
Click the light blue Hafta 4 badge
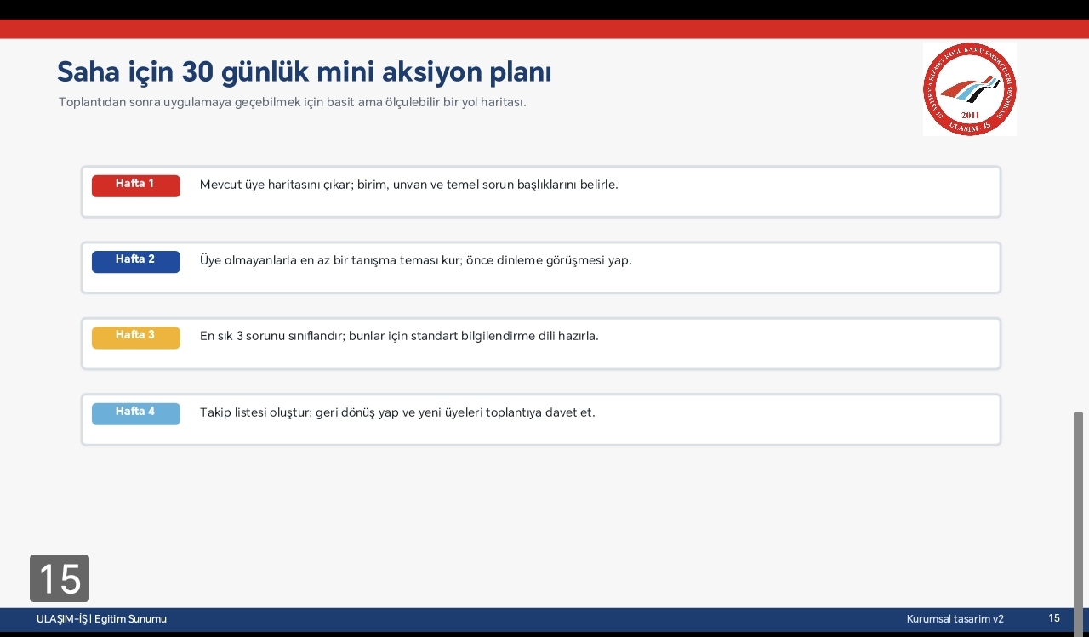click(x=135, y=413)
